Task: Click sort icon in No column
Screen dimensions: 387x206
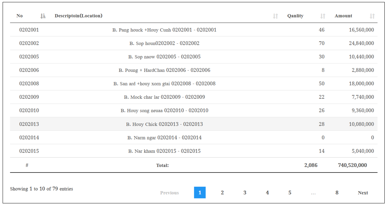Action: 43,16
